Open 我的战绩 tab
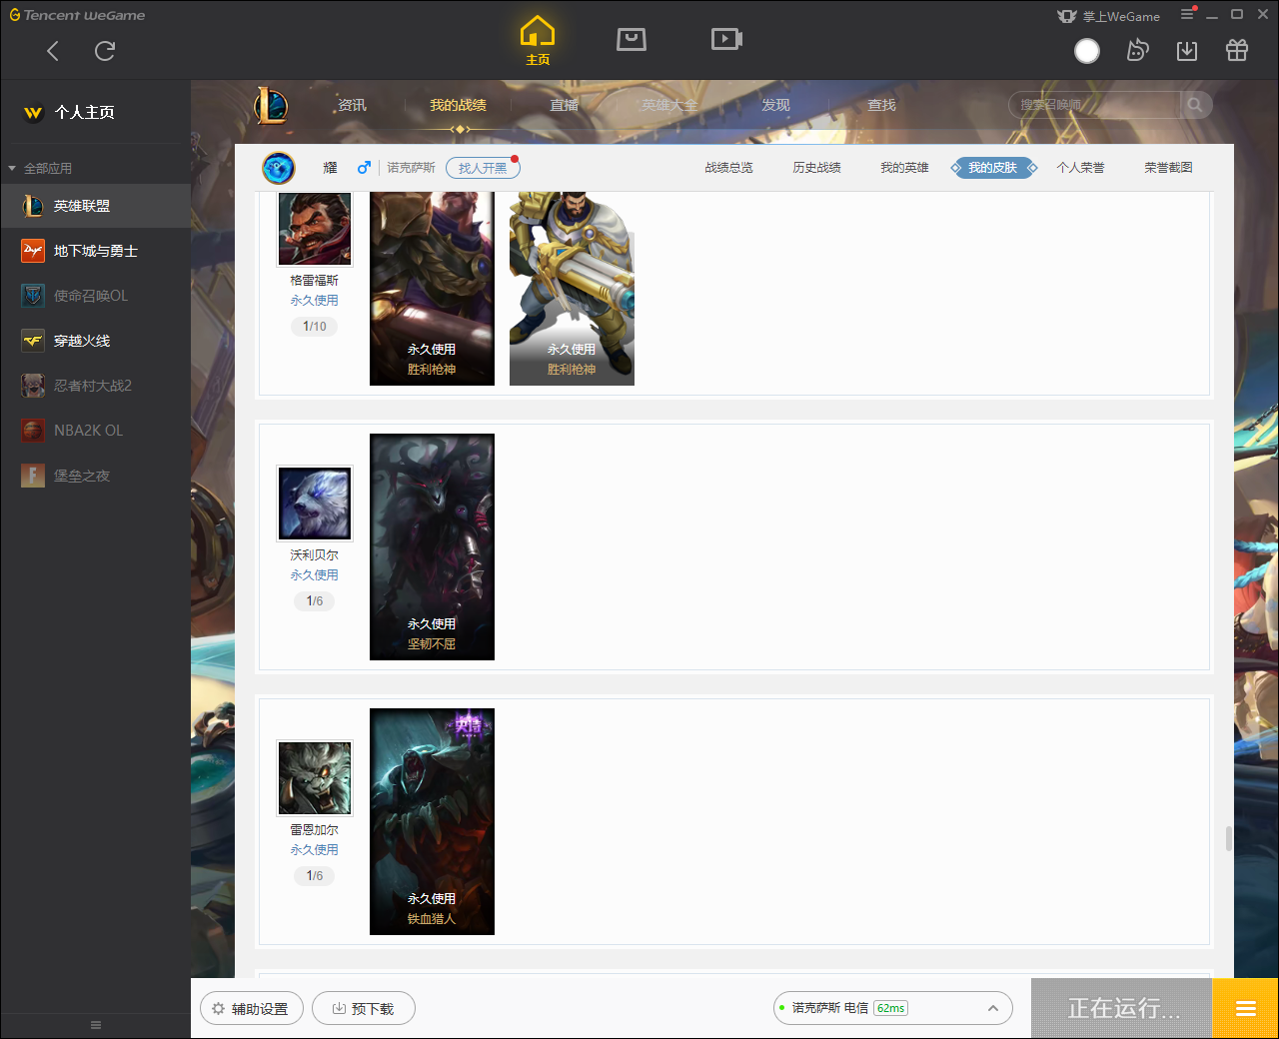The width and height of the screenshot is (1279, 1039). (x=459, y=105)
